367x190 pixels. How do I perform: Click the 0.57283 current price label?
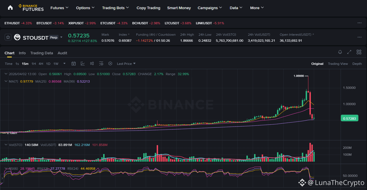pos(350,118)
